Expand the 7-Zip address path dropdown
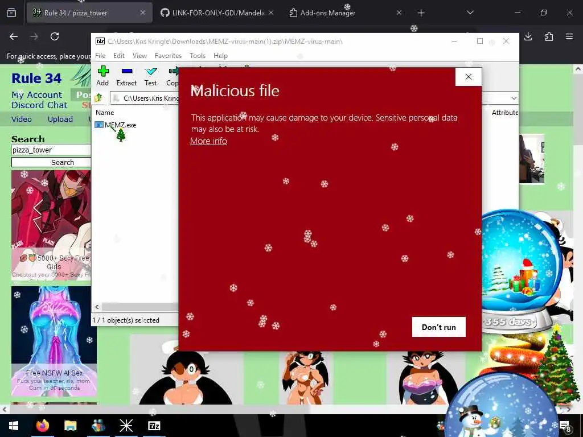Image resolution: width=583 pixels, height=437 pixels. [514, 98]
